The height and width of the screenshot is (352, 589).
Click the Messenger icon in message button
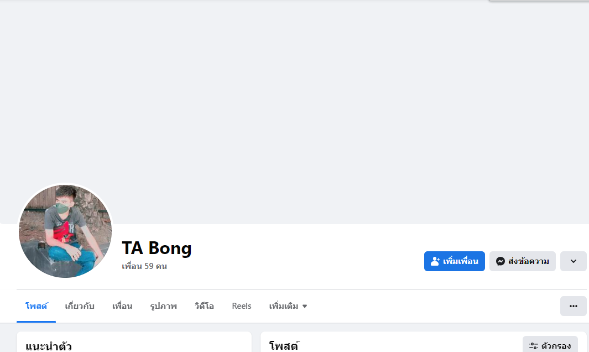[501, 261]
